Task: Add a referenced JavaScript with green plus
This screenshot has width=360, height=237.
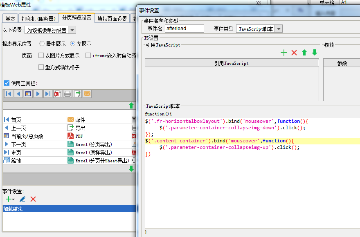Action: click(x=284, y=53)
